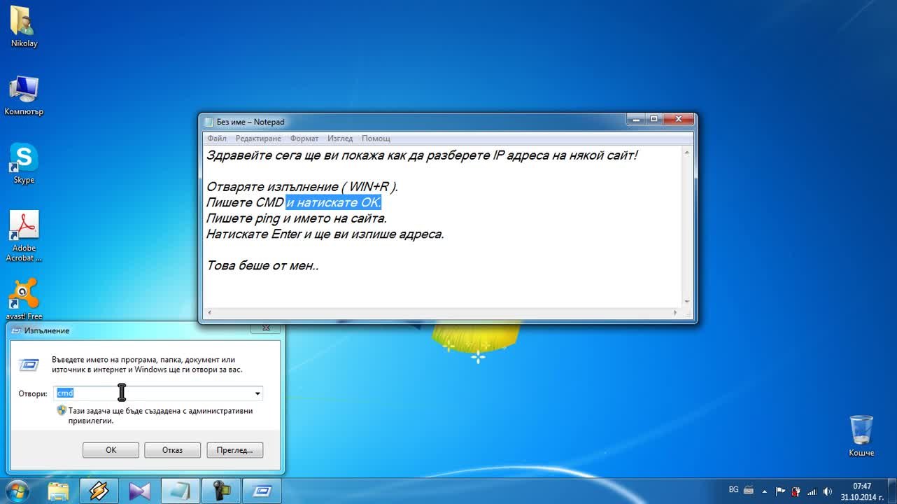Show hidden system tray icons arrow

[764, 491]
